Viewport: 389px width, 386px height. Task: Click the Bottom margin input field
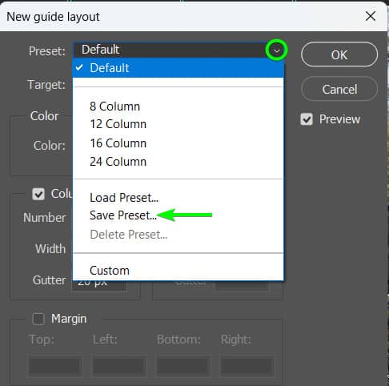(183, 366)
